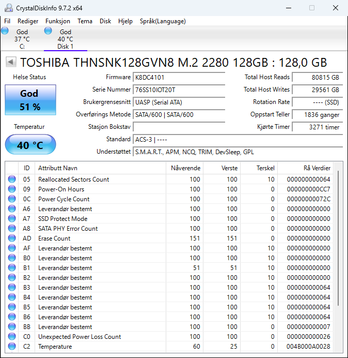The height and width of the screenshot is (358, 348).
Task: Click status icon for B1 row
Action: pos(12,267)
